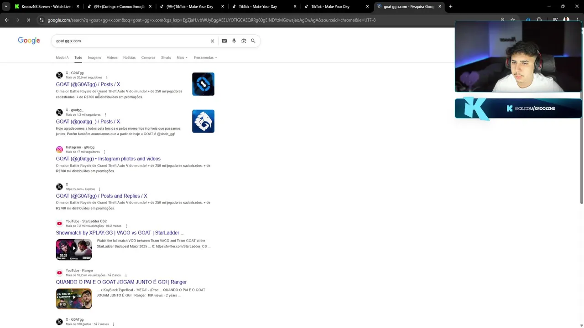Click the browser address bar URL

pyautogui.click(x=212, y=20)
